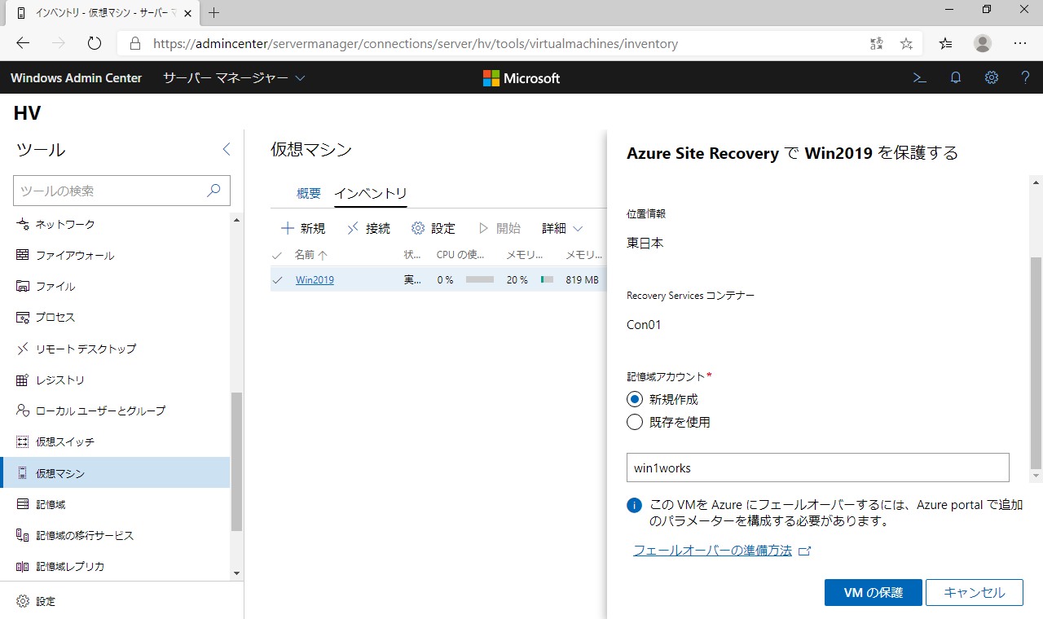Collapse the ツール panel with chevron
This screenshot has width=1043, height=619.
pyautogui.click(x=227, y=149)
